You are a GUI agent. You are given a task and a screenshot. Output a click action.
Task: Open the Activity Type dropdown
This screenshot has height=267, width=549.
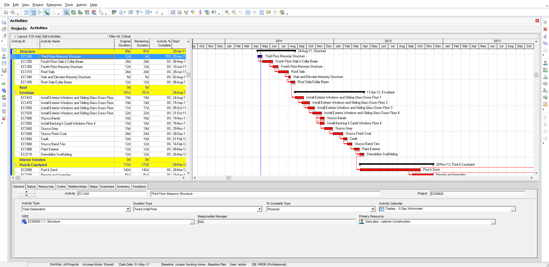128,209
